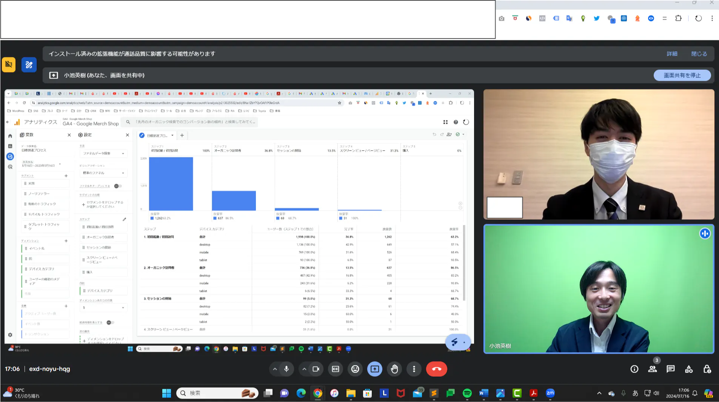The image size is (719, 402).
Task: Show the participants people panel
Action: pos(652,369)
